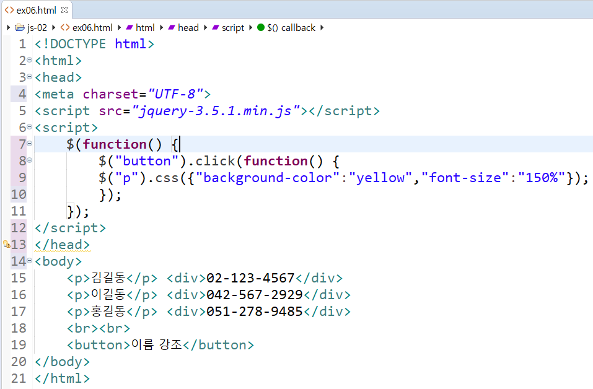Expand the breadcrumb arrow after $() callback
This screenshot has width=593, height=389.
(322, 27)
